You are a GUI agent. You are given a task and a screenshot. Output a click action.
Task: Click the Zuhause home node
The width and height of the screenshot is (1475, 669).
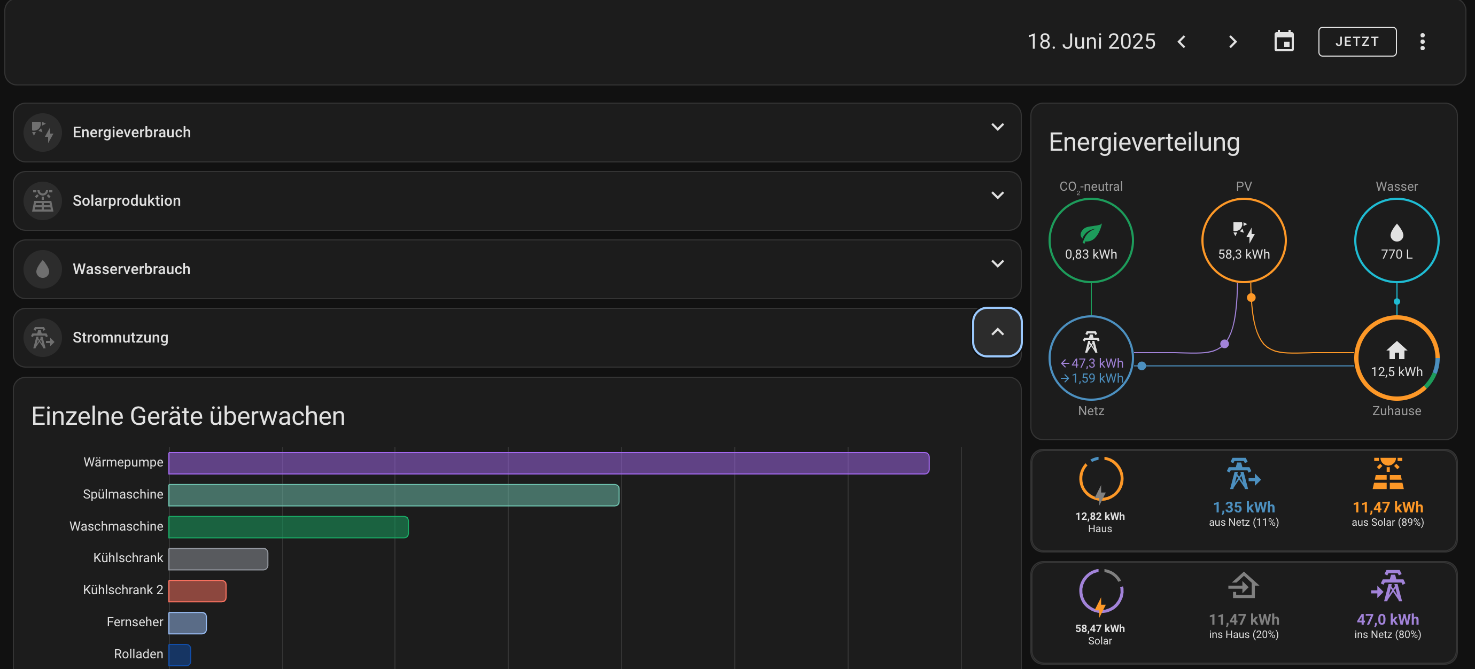tap(1396, 357)
